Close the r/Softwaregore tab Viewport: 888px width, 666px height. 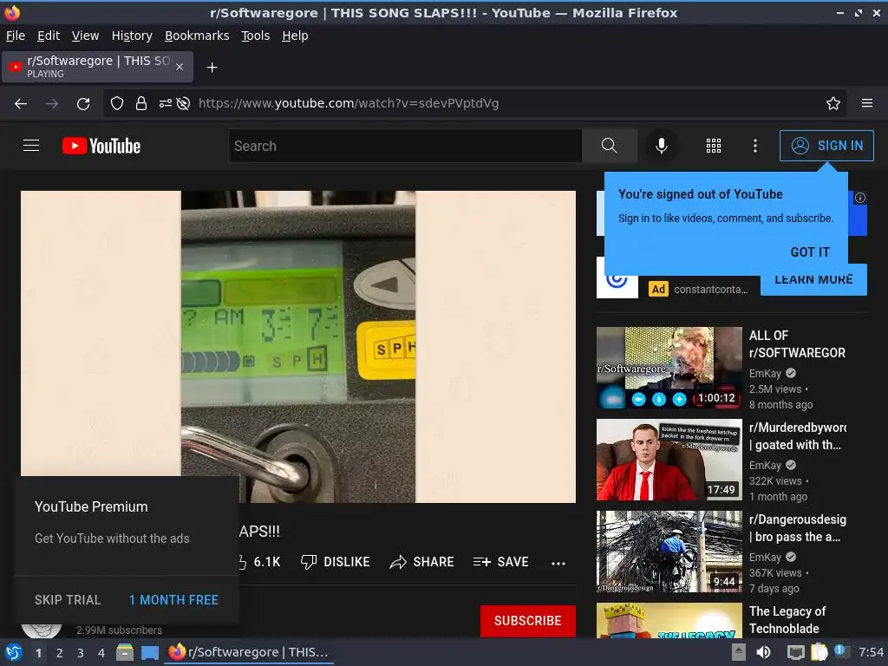(180, 67)
